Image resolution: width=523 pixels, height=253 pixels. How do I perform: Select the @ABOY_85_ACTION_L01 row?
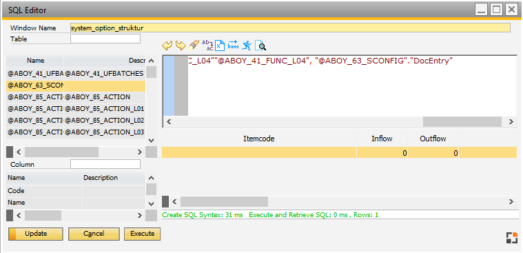pos(76,109)
